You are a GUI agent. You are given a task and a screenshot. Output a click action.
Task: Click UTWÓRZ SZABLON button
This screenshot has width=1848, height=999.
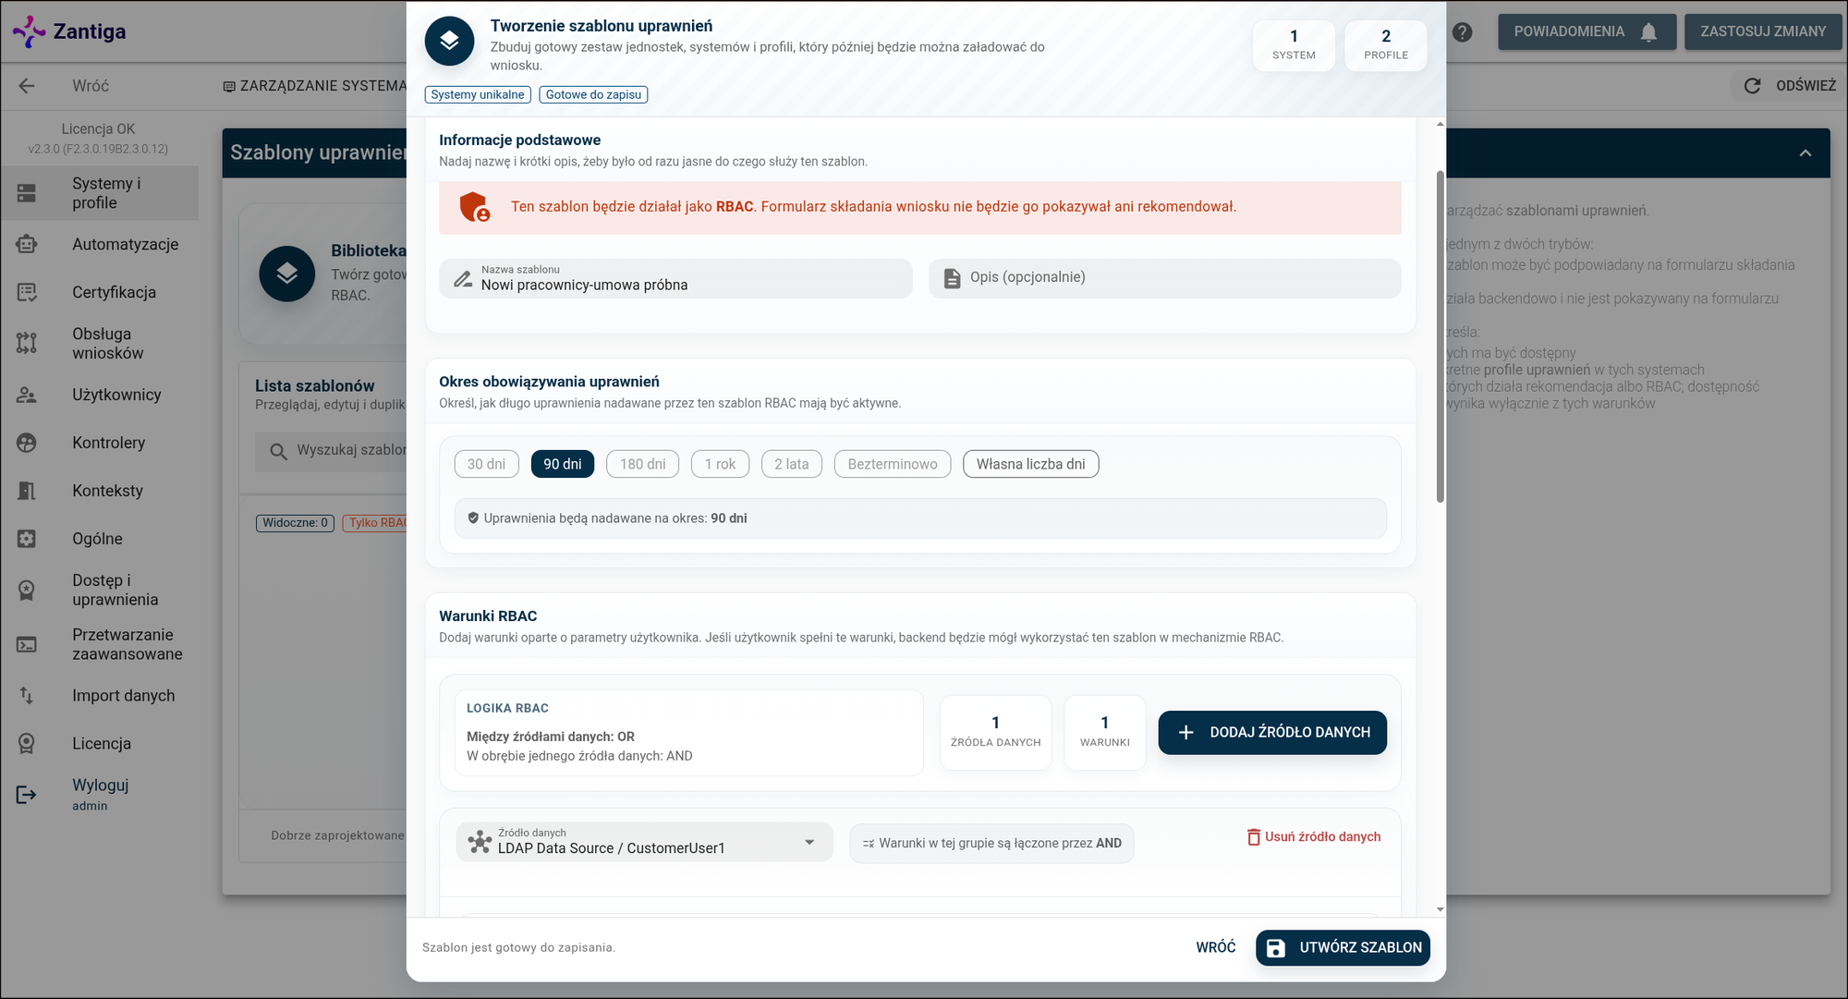click(x=1343, y=948)
